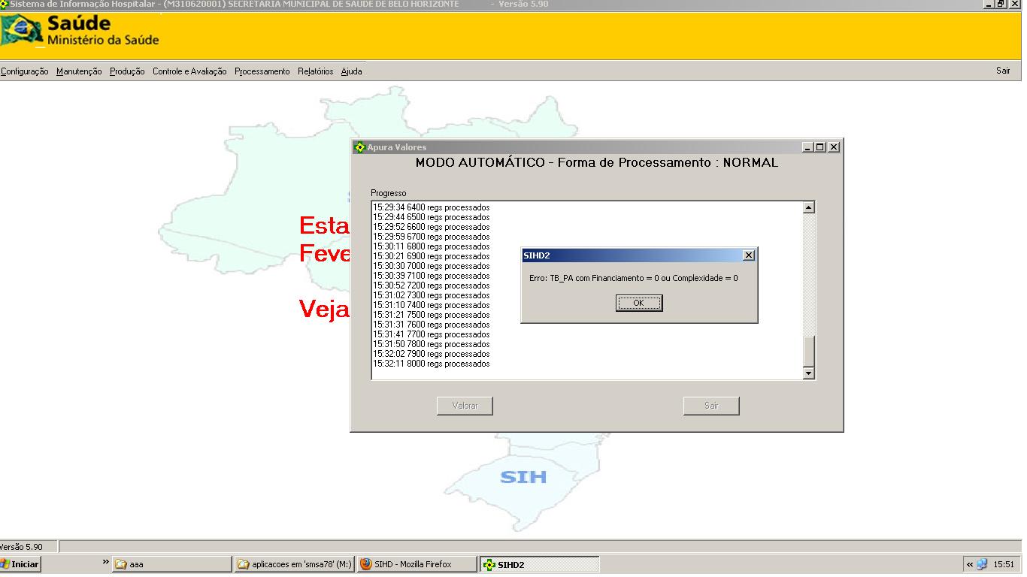Close the SIHD2 error dialog with X
Viewport: 1027px width, 577px height.
[748, 255]
